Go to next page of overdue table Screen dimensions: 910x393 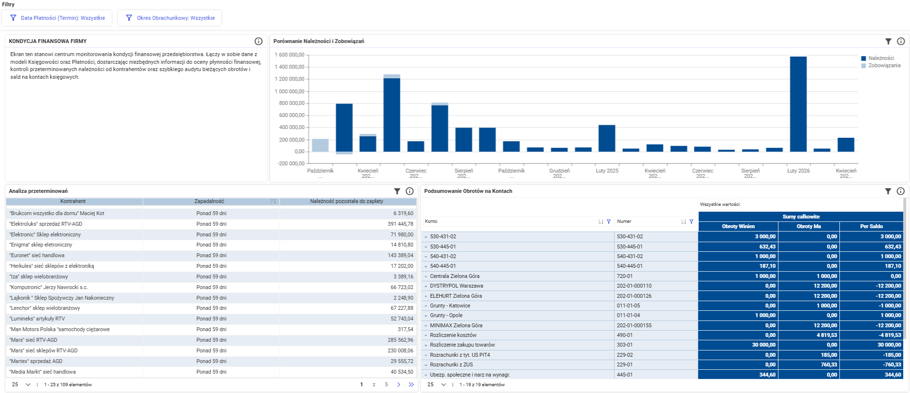398,385
